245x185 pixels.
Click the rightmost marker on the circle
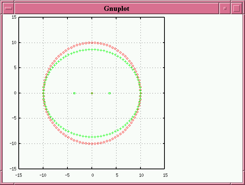[141, 93]
